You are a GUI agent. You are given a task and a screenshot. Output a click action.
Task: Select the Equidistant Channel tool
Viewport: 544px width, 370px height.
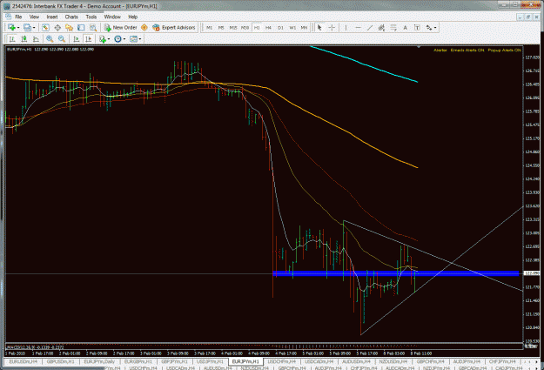[x=381, y=27]
